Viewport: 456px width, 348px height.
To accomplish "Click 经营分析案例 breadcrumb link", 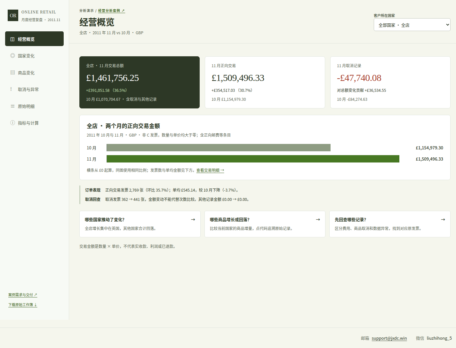I will click(111, 11).
